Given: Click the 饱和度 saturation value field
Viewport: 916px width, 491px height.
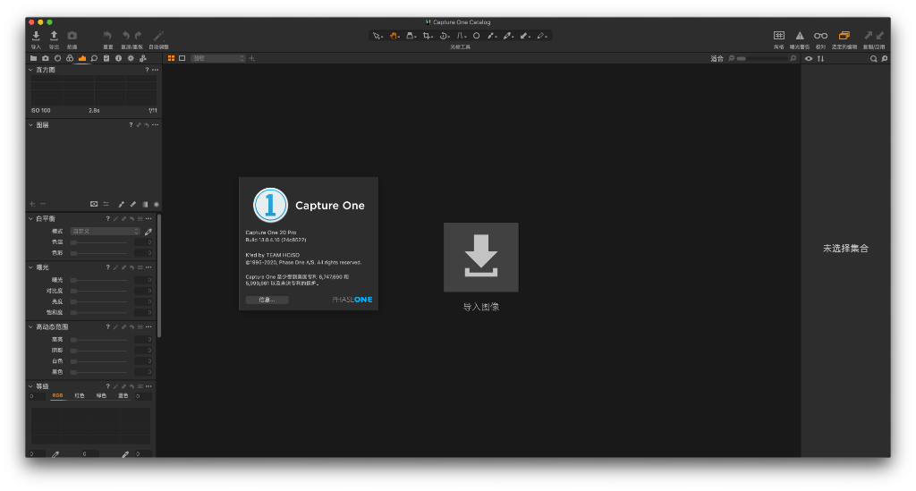Looking at the screenshot, I should coord(143,312).
